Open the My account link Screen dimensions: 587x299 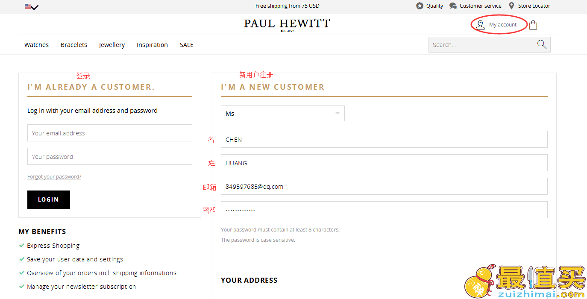tap(503, 25)
